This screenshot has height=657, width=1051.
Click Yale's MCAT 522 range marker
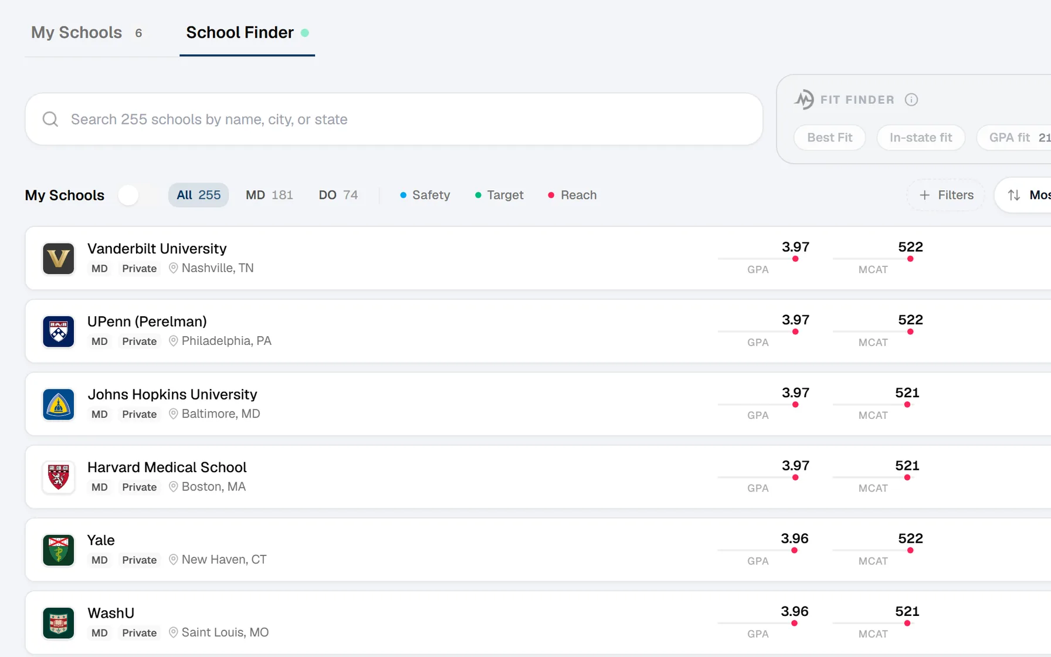(x=910, y=550)
